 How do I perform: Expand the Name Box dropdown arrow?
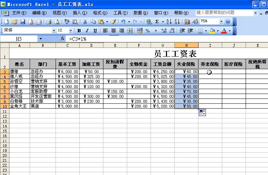pos(41,39)
